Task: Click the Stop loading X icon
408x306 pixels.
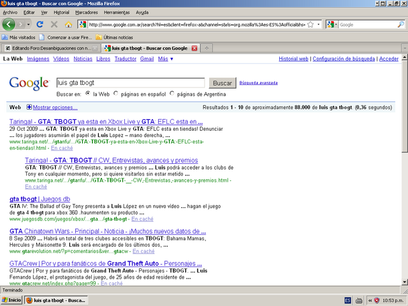Action: tap(54, 24)
